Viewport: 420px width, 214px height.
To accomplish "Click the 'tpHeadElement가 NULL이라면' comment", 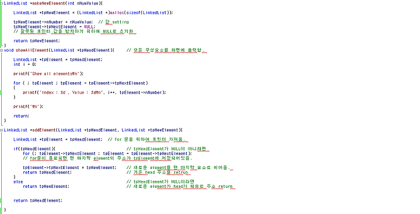I will pyautogui.click(x=160, y=181).
